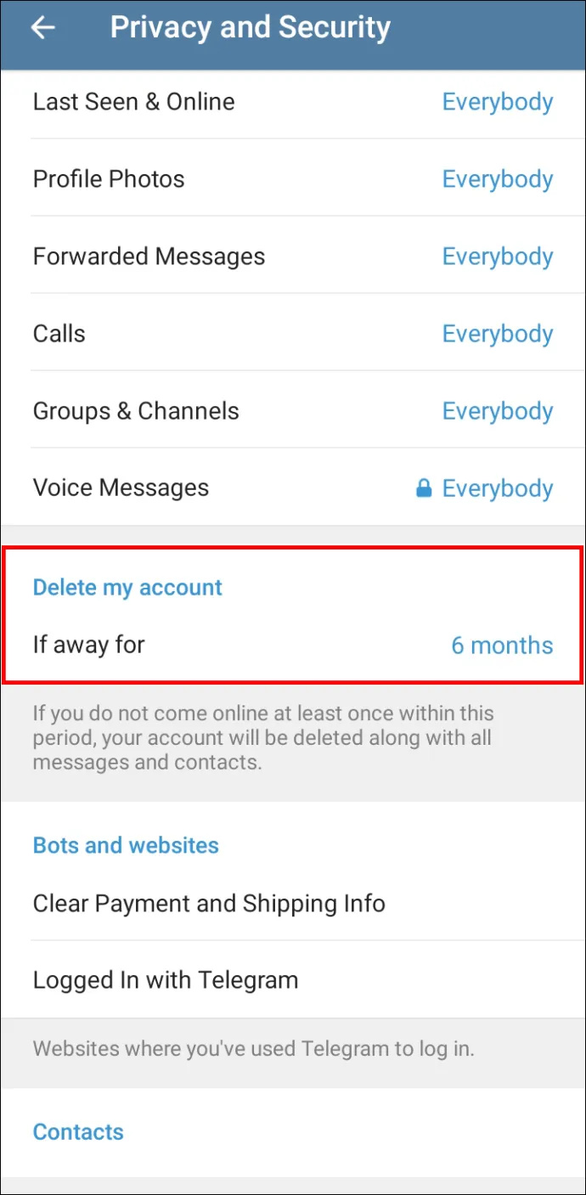Tap Everybody value for Profile Photos
Image resolution: width=586 pixels, height=1195 pixels.
(x=498, y=179)
